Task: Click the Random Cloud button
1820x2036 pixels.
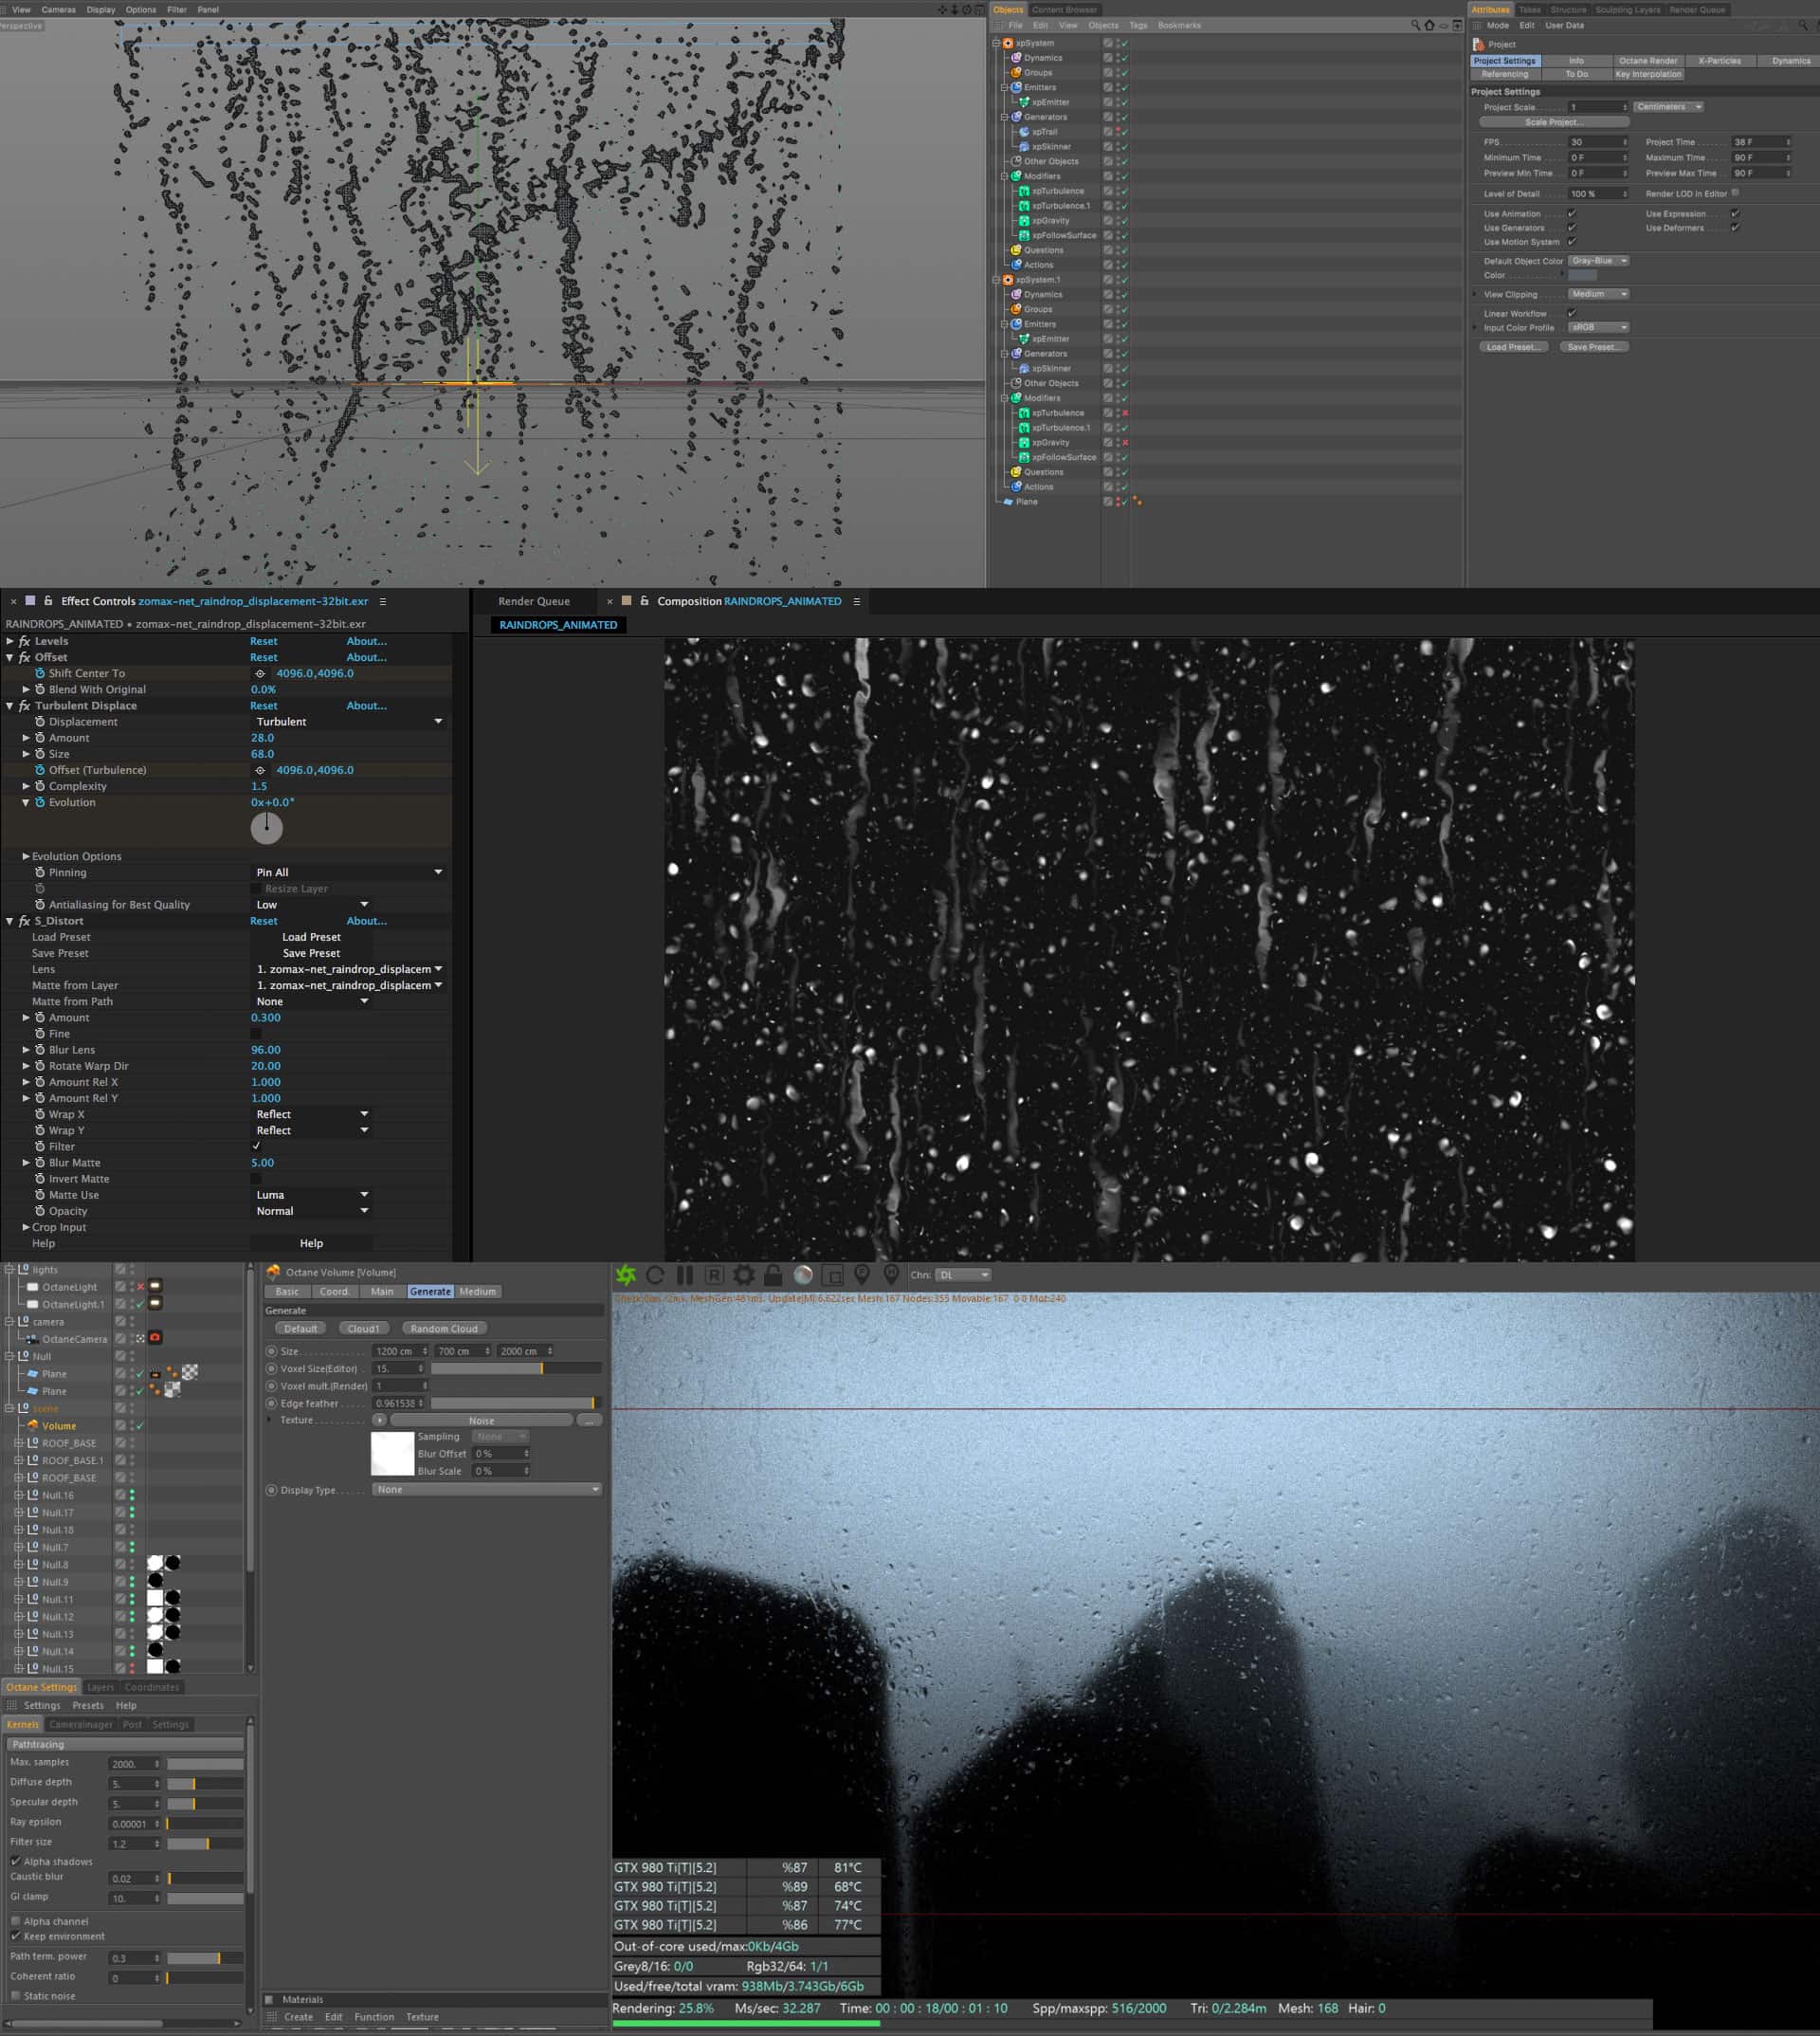Action: tap(444, 1329)
